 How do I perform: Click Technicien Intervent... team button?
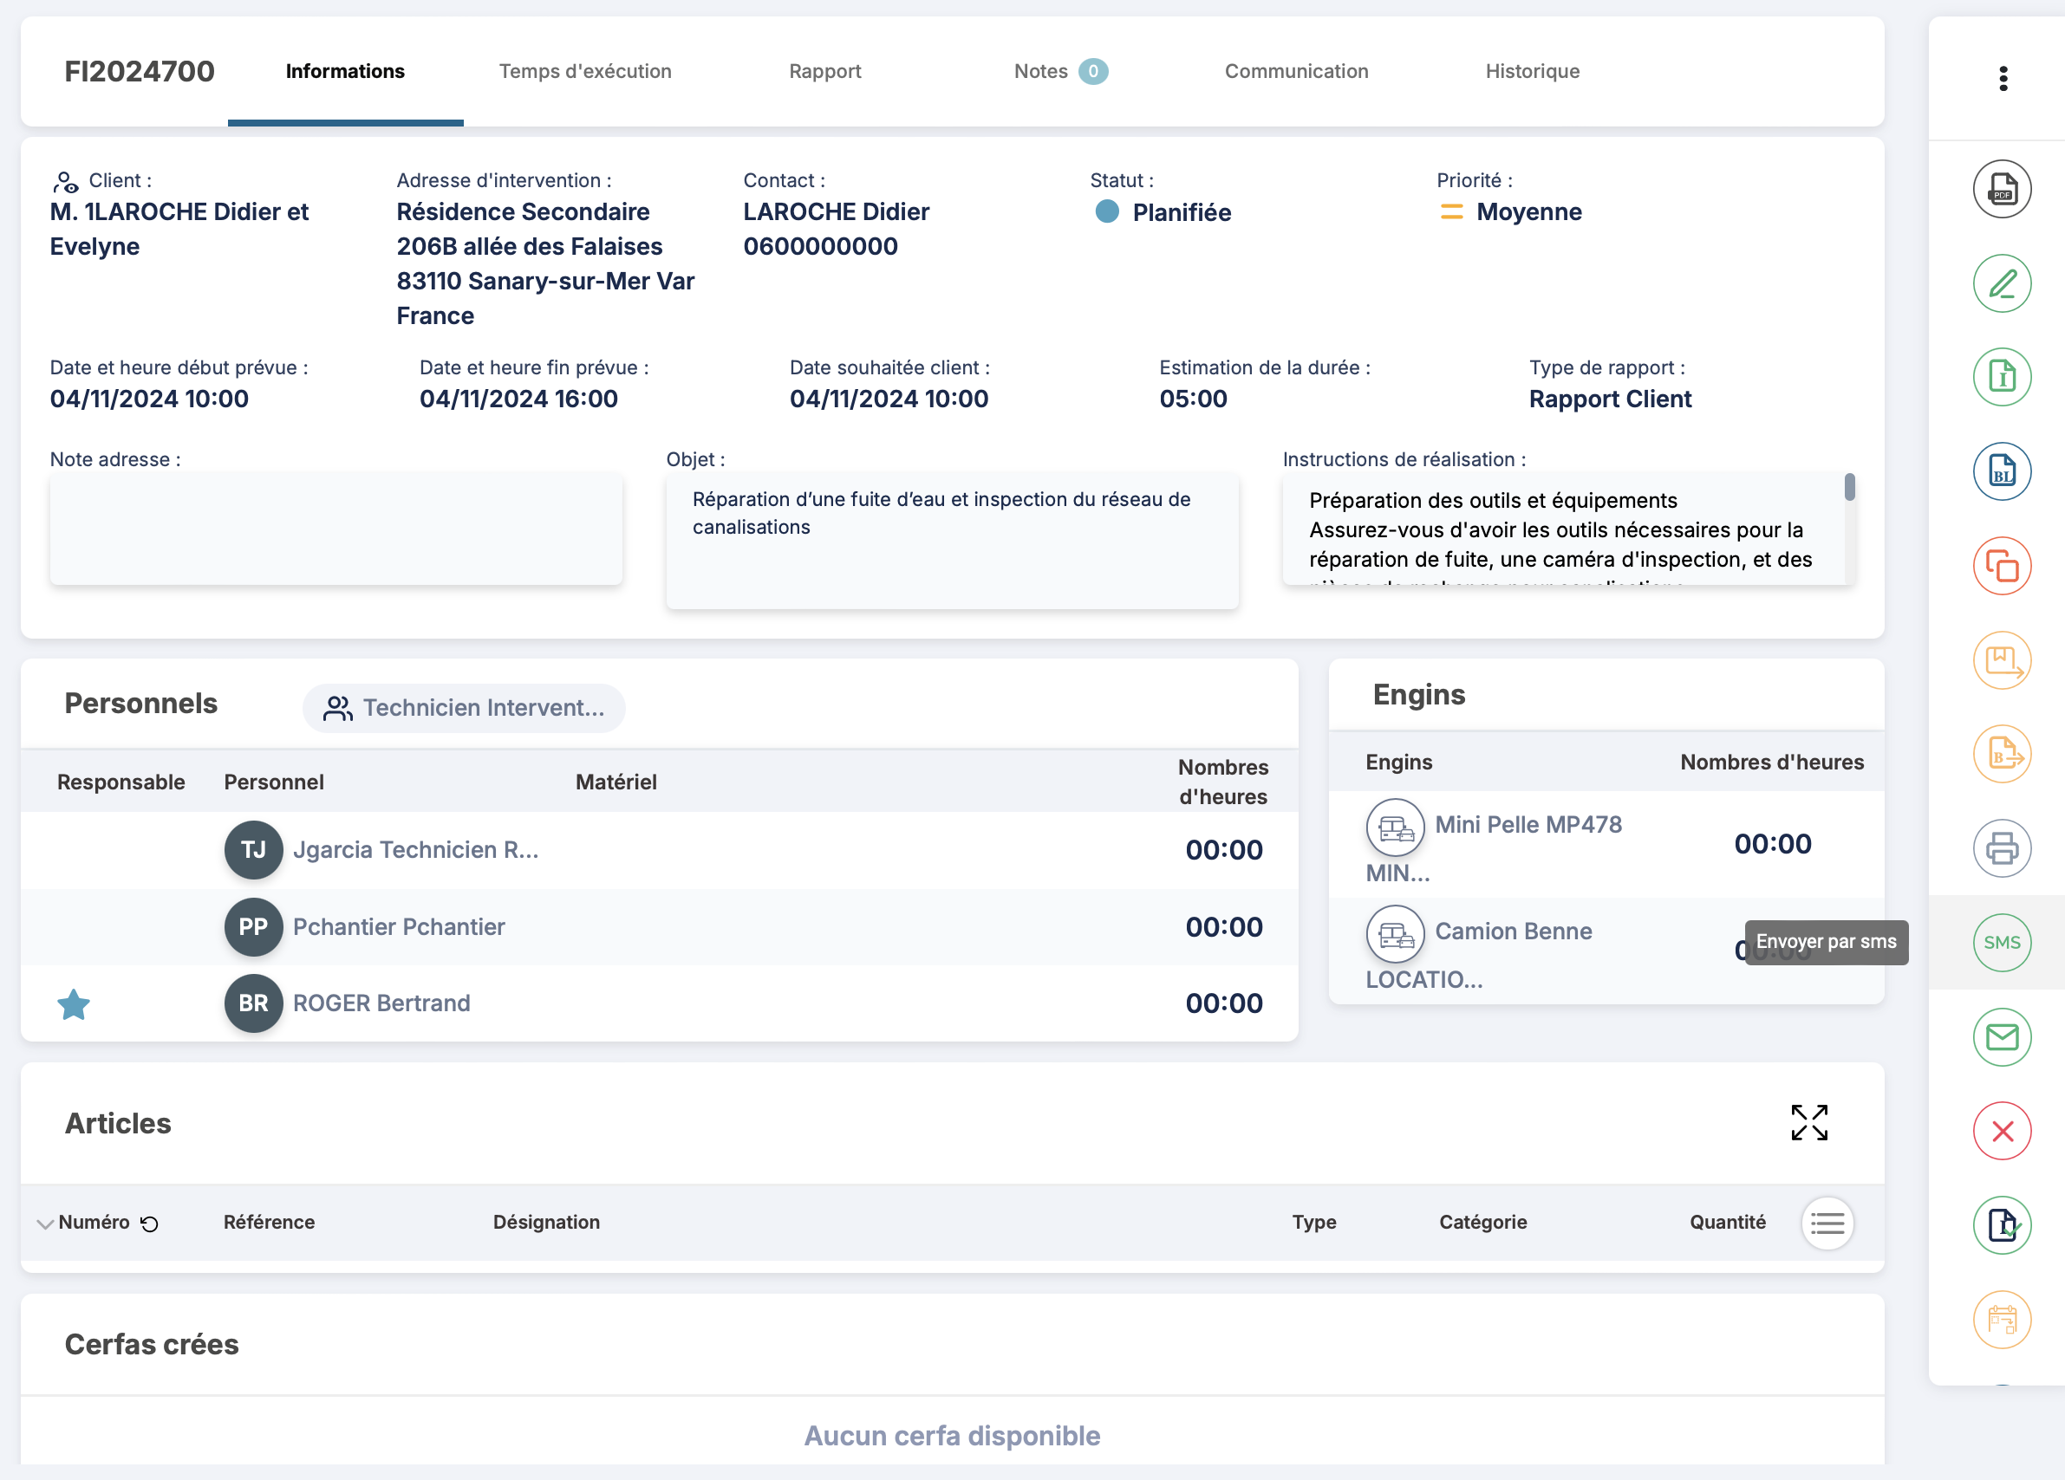[465, 707]
